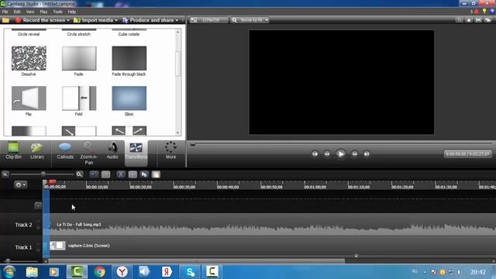Open Skype from the taskbar
Image resolution: width=496 pixels, height=279 pixels.
[190, 272]
